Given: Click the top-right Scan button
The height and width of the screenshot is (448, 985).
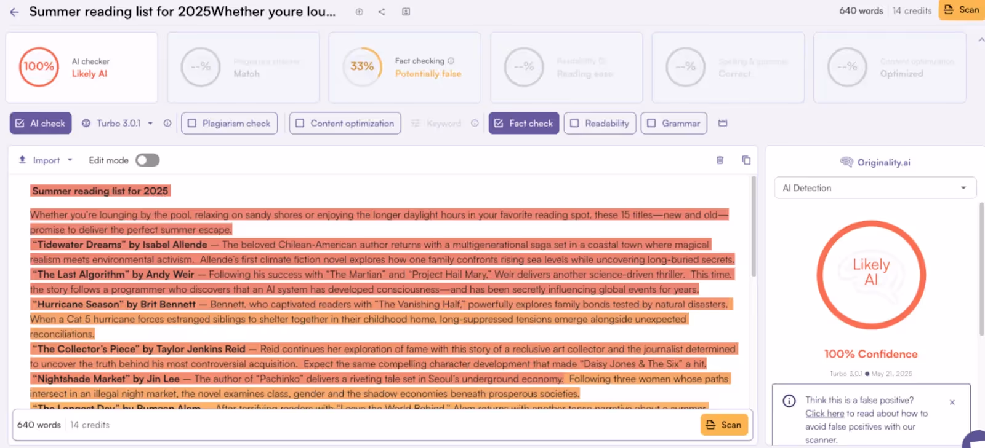Looking at the screenshot, I should tap(962, 10).
